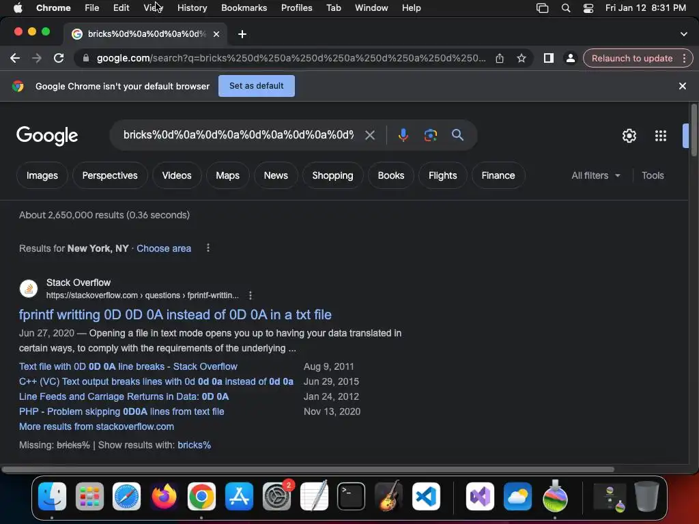
Task: Open Launchpad from the Dock
Action: pos(89,496)
